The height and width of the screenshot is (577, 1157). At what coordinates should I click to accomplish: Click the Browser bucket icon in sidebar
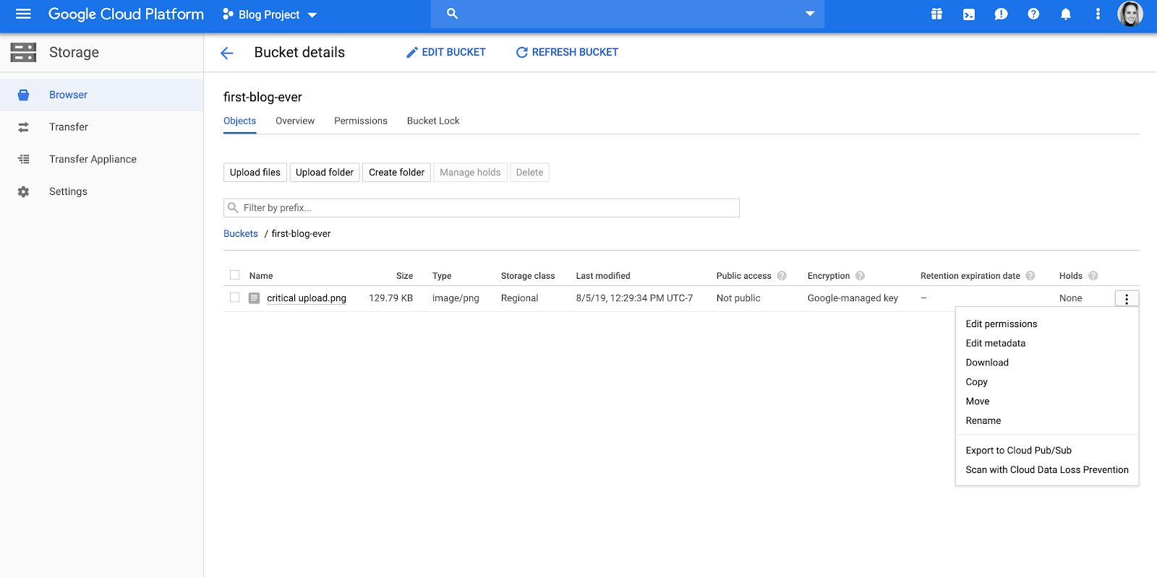point(23,95)
